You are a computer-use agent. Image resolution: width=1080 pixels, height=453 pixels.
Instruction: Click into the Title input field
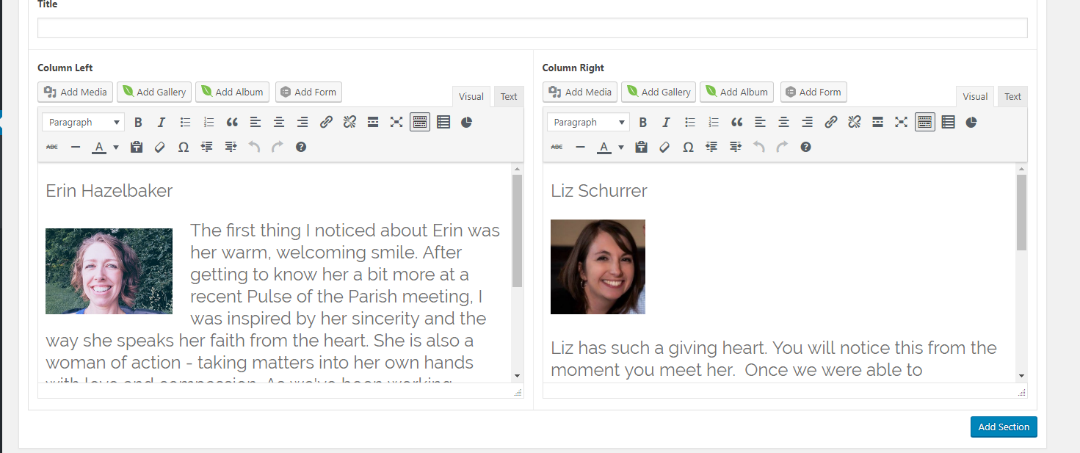click(x=532, y=28)
